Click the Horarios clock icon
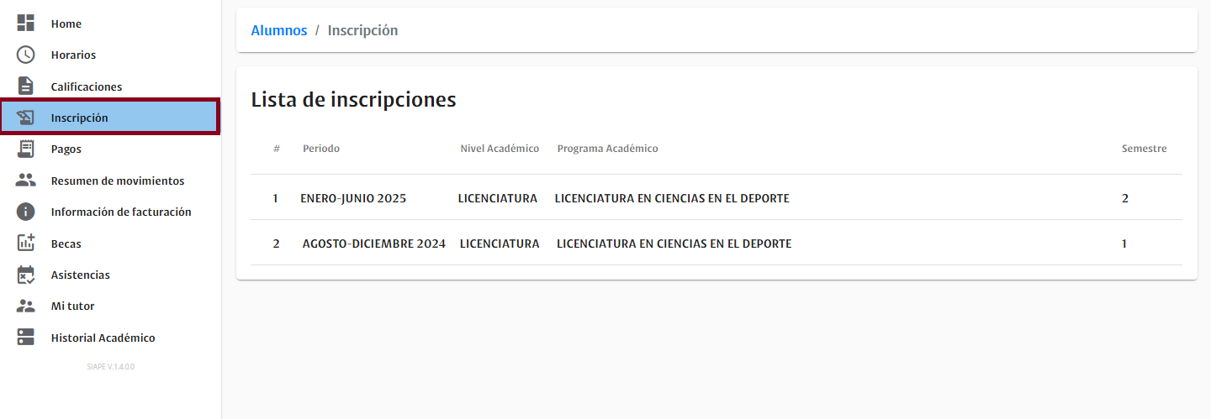This screenshot has width=1211, height=419. click(26, 55)
